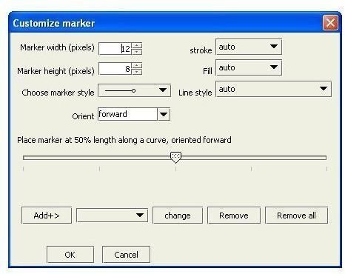Click the 'Marker height (pixels)' label
The height and width of the screenshot is (274, 345).
56,71
